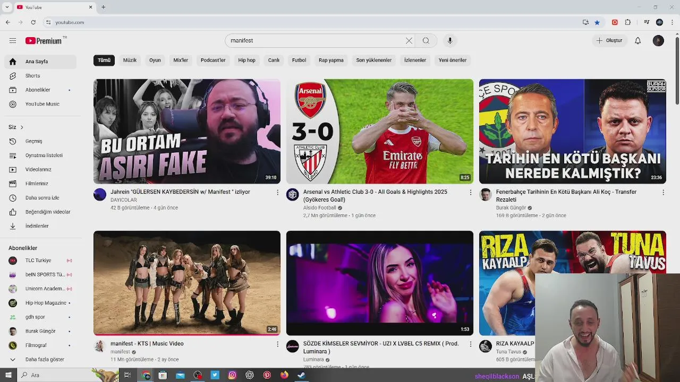This screenshot has width=680, height=382.
Task: Select the Oyun filter chip
Action: coord(155,60)
